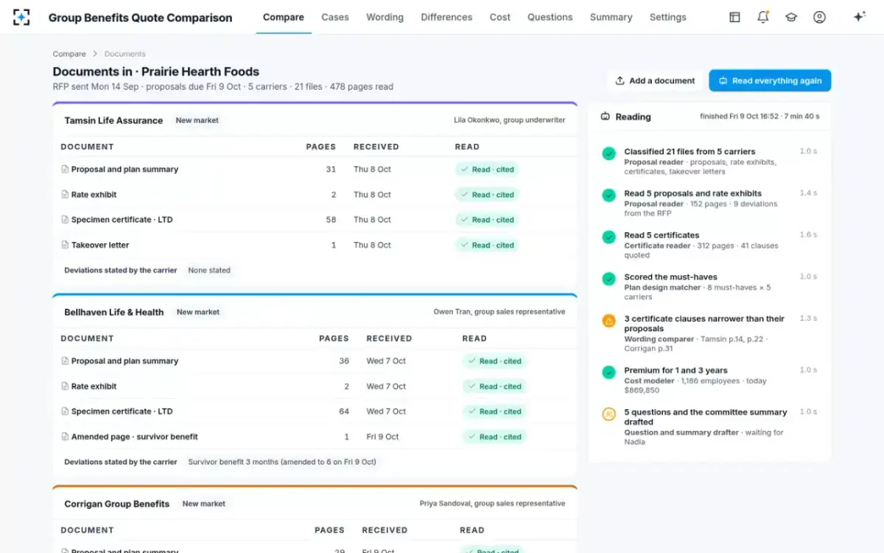Click 'Owen Tran, group sales representative' text

pyautogui.click(x=499, y=312)
